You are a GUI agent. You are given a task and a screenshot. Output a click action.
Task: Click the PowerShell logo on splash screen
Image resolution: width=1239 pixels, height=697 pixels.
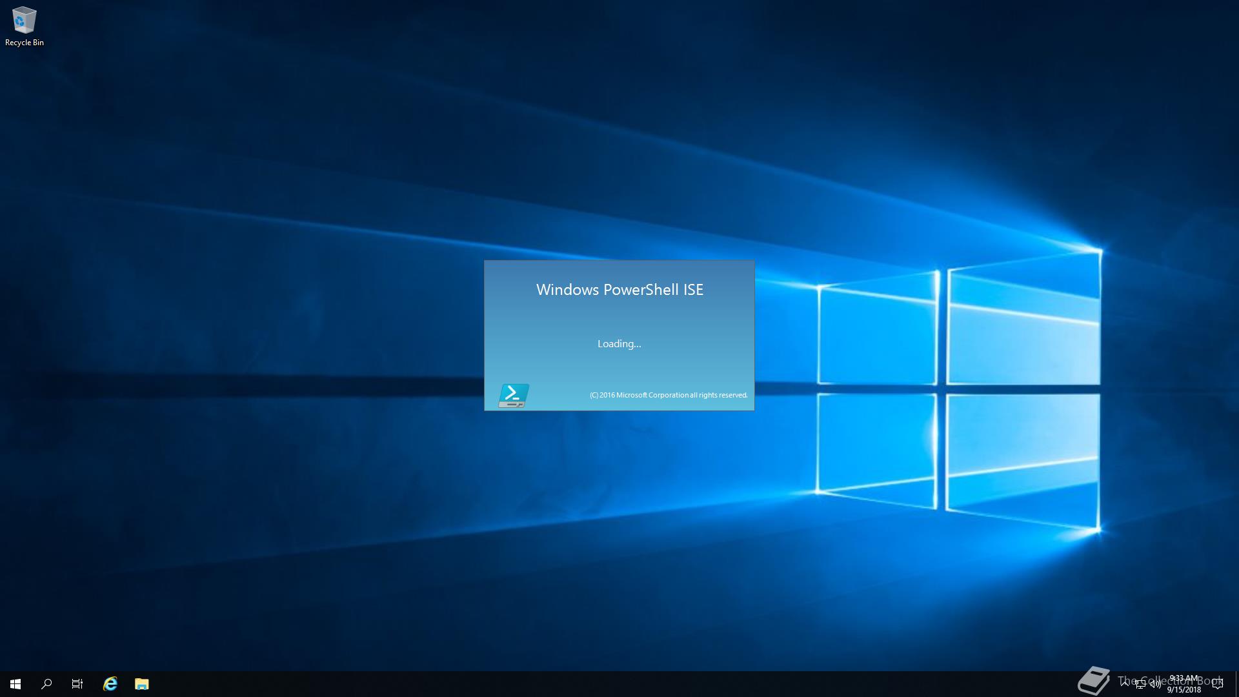pyautogui.click(x=514, y=396)
